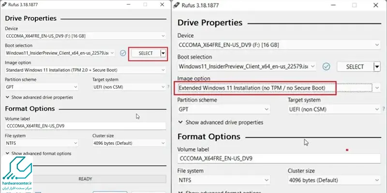This screenshot has height=193, width=387.
Task: Click the SELECT button in right Rufus window
Action: (355, 67)
